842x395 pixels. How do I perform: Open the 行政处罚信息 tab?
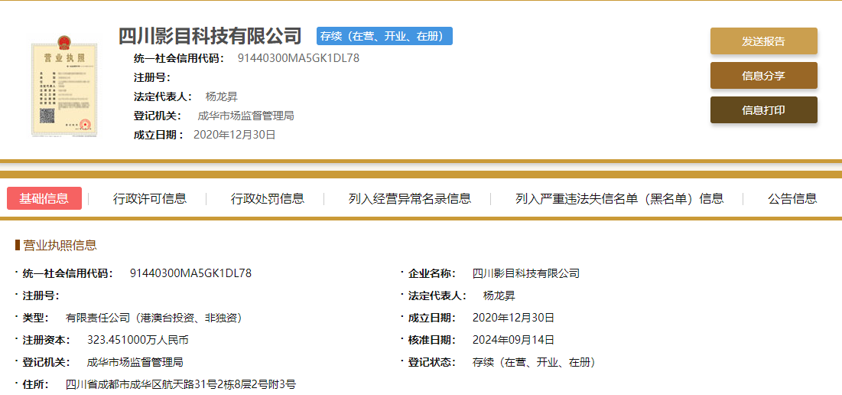268,198
